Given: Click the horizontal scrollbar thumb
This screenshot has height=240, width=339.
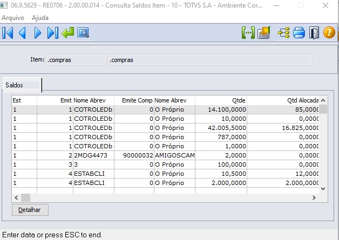Looking at the screenshot, I should (25, 197).
